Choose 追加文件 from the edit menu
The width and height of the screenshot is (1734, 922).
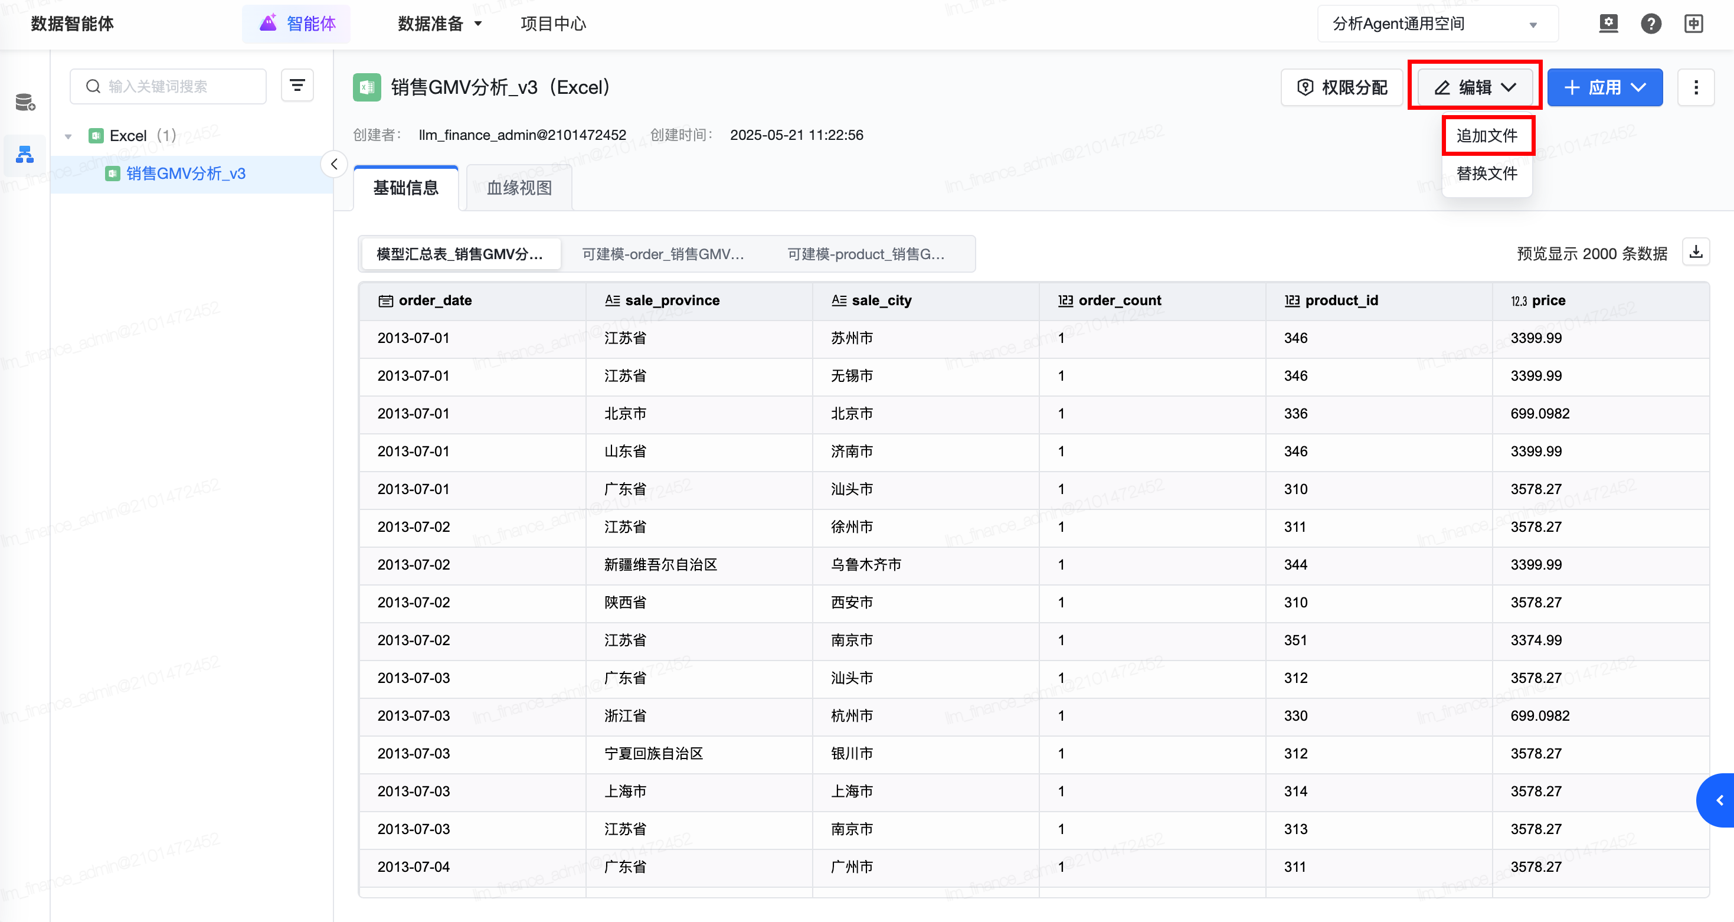click(x=1487, y=136)
